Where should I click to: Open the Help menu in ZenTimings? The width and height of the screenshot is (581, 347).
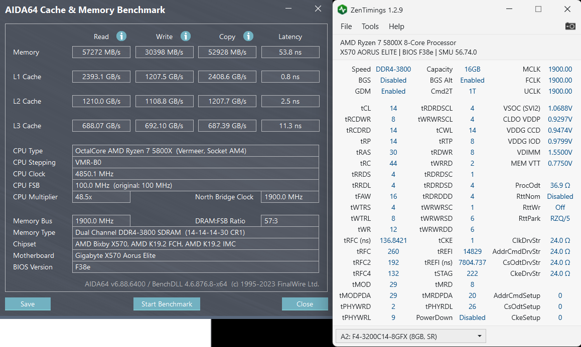point(396,26)
